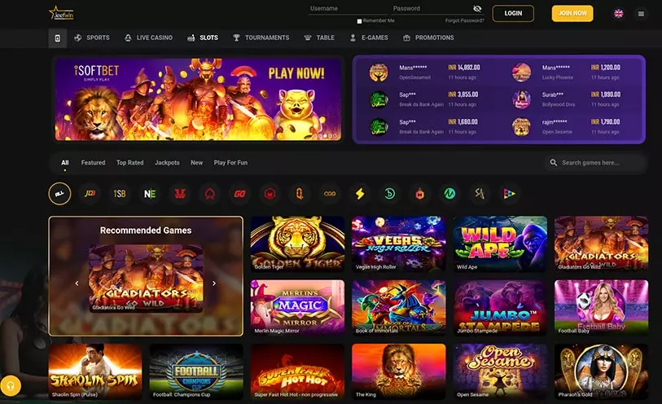Select the NE provider filter icon
Screen dimensions: 662x404
click(150, 193)
